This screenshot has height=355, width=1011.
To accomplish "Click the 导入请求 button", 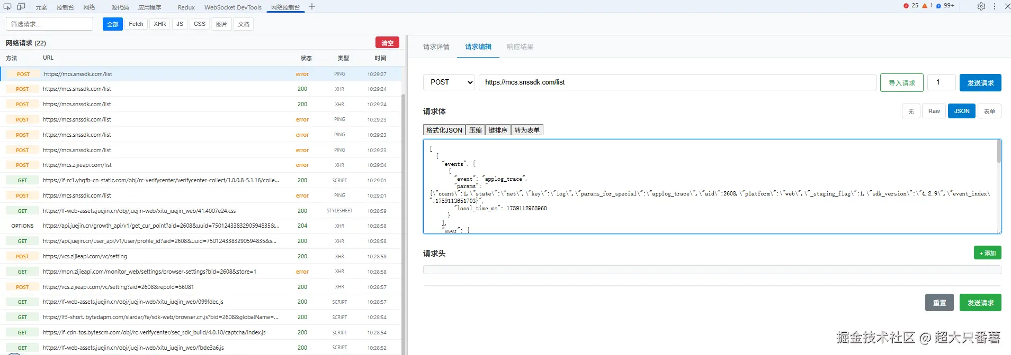I will coord(902,83).
